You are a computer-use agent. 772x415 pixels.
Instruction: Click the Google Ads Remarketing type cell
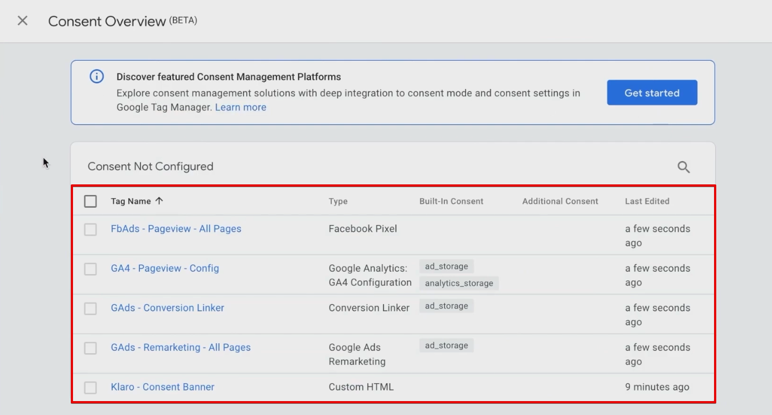pos(357,355)
